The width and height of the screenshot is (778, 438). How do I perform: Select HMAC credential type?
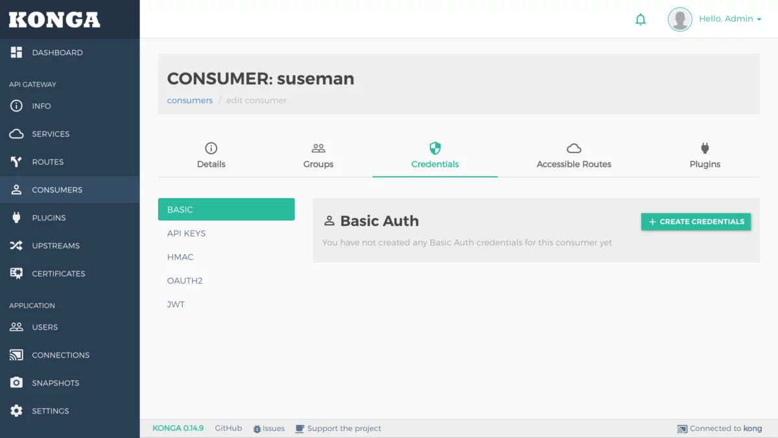point(226,257)
